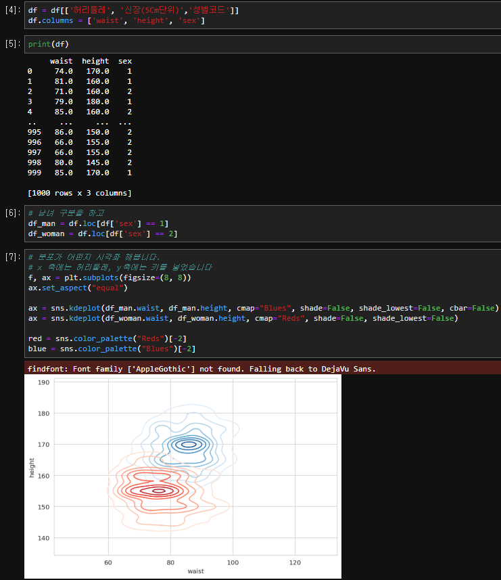Click the 'height' y-axis label of the plot
This screenshot has width=501, height=580.
tap(31, 468)
